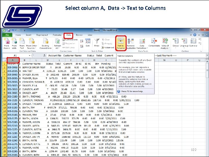Click into the formula bar text
Image resolution: width=209 pixels, height=157 pixels.
tap(126, 56)
